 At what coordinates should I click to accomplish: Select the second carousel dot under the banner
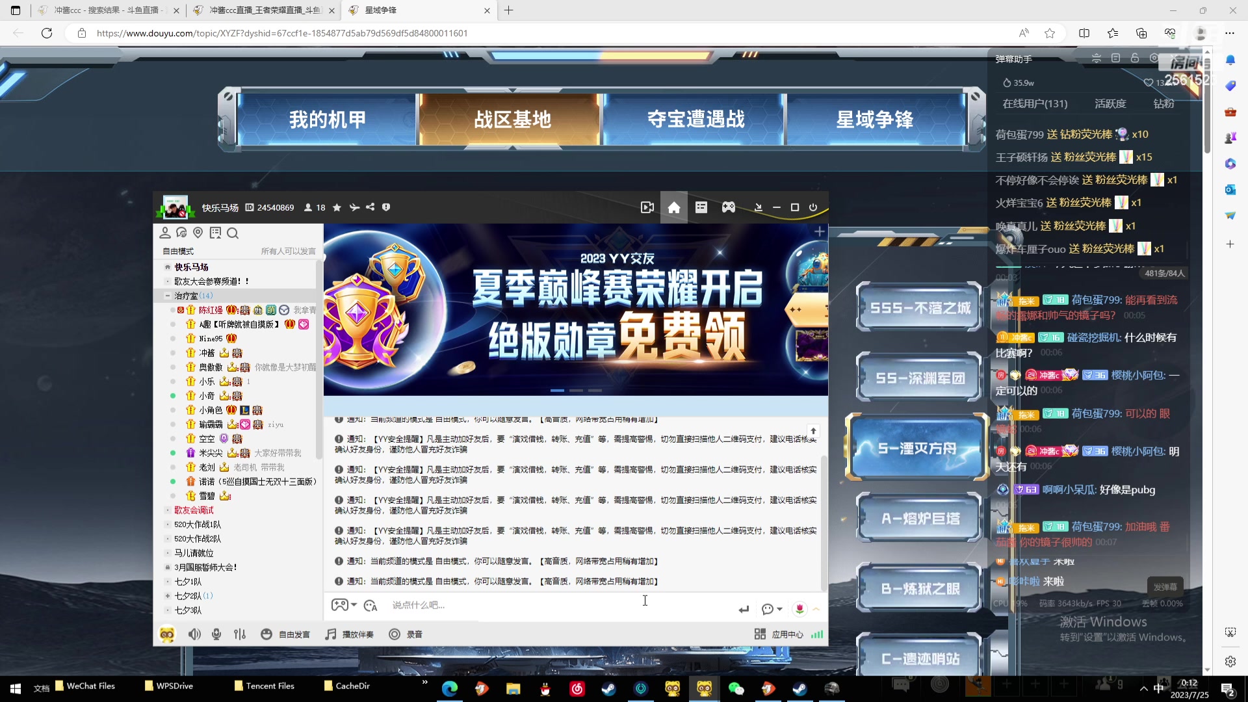[577, 390]
